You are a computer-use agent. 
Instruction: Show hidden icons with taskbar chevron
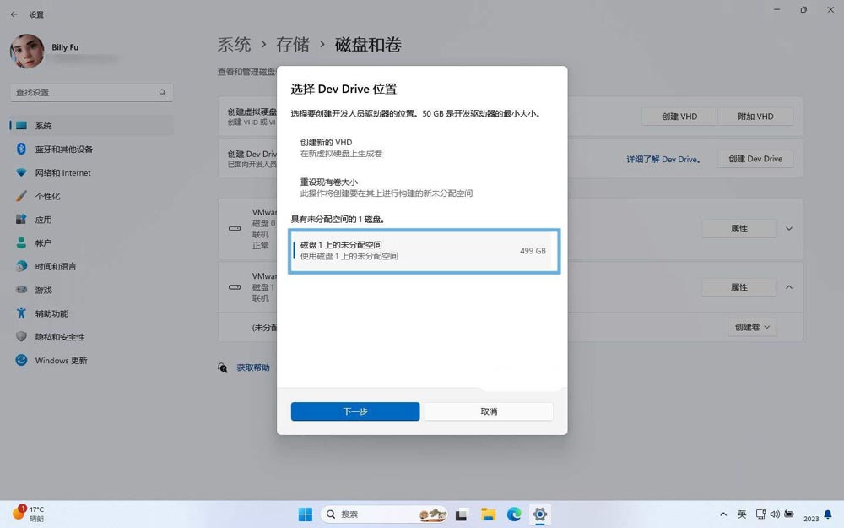[723, 514]
